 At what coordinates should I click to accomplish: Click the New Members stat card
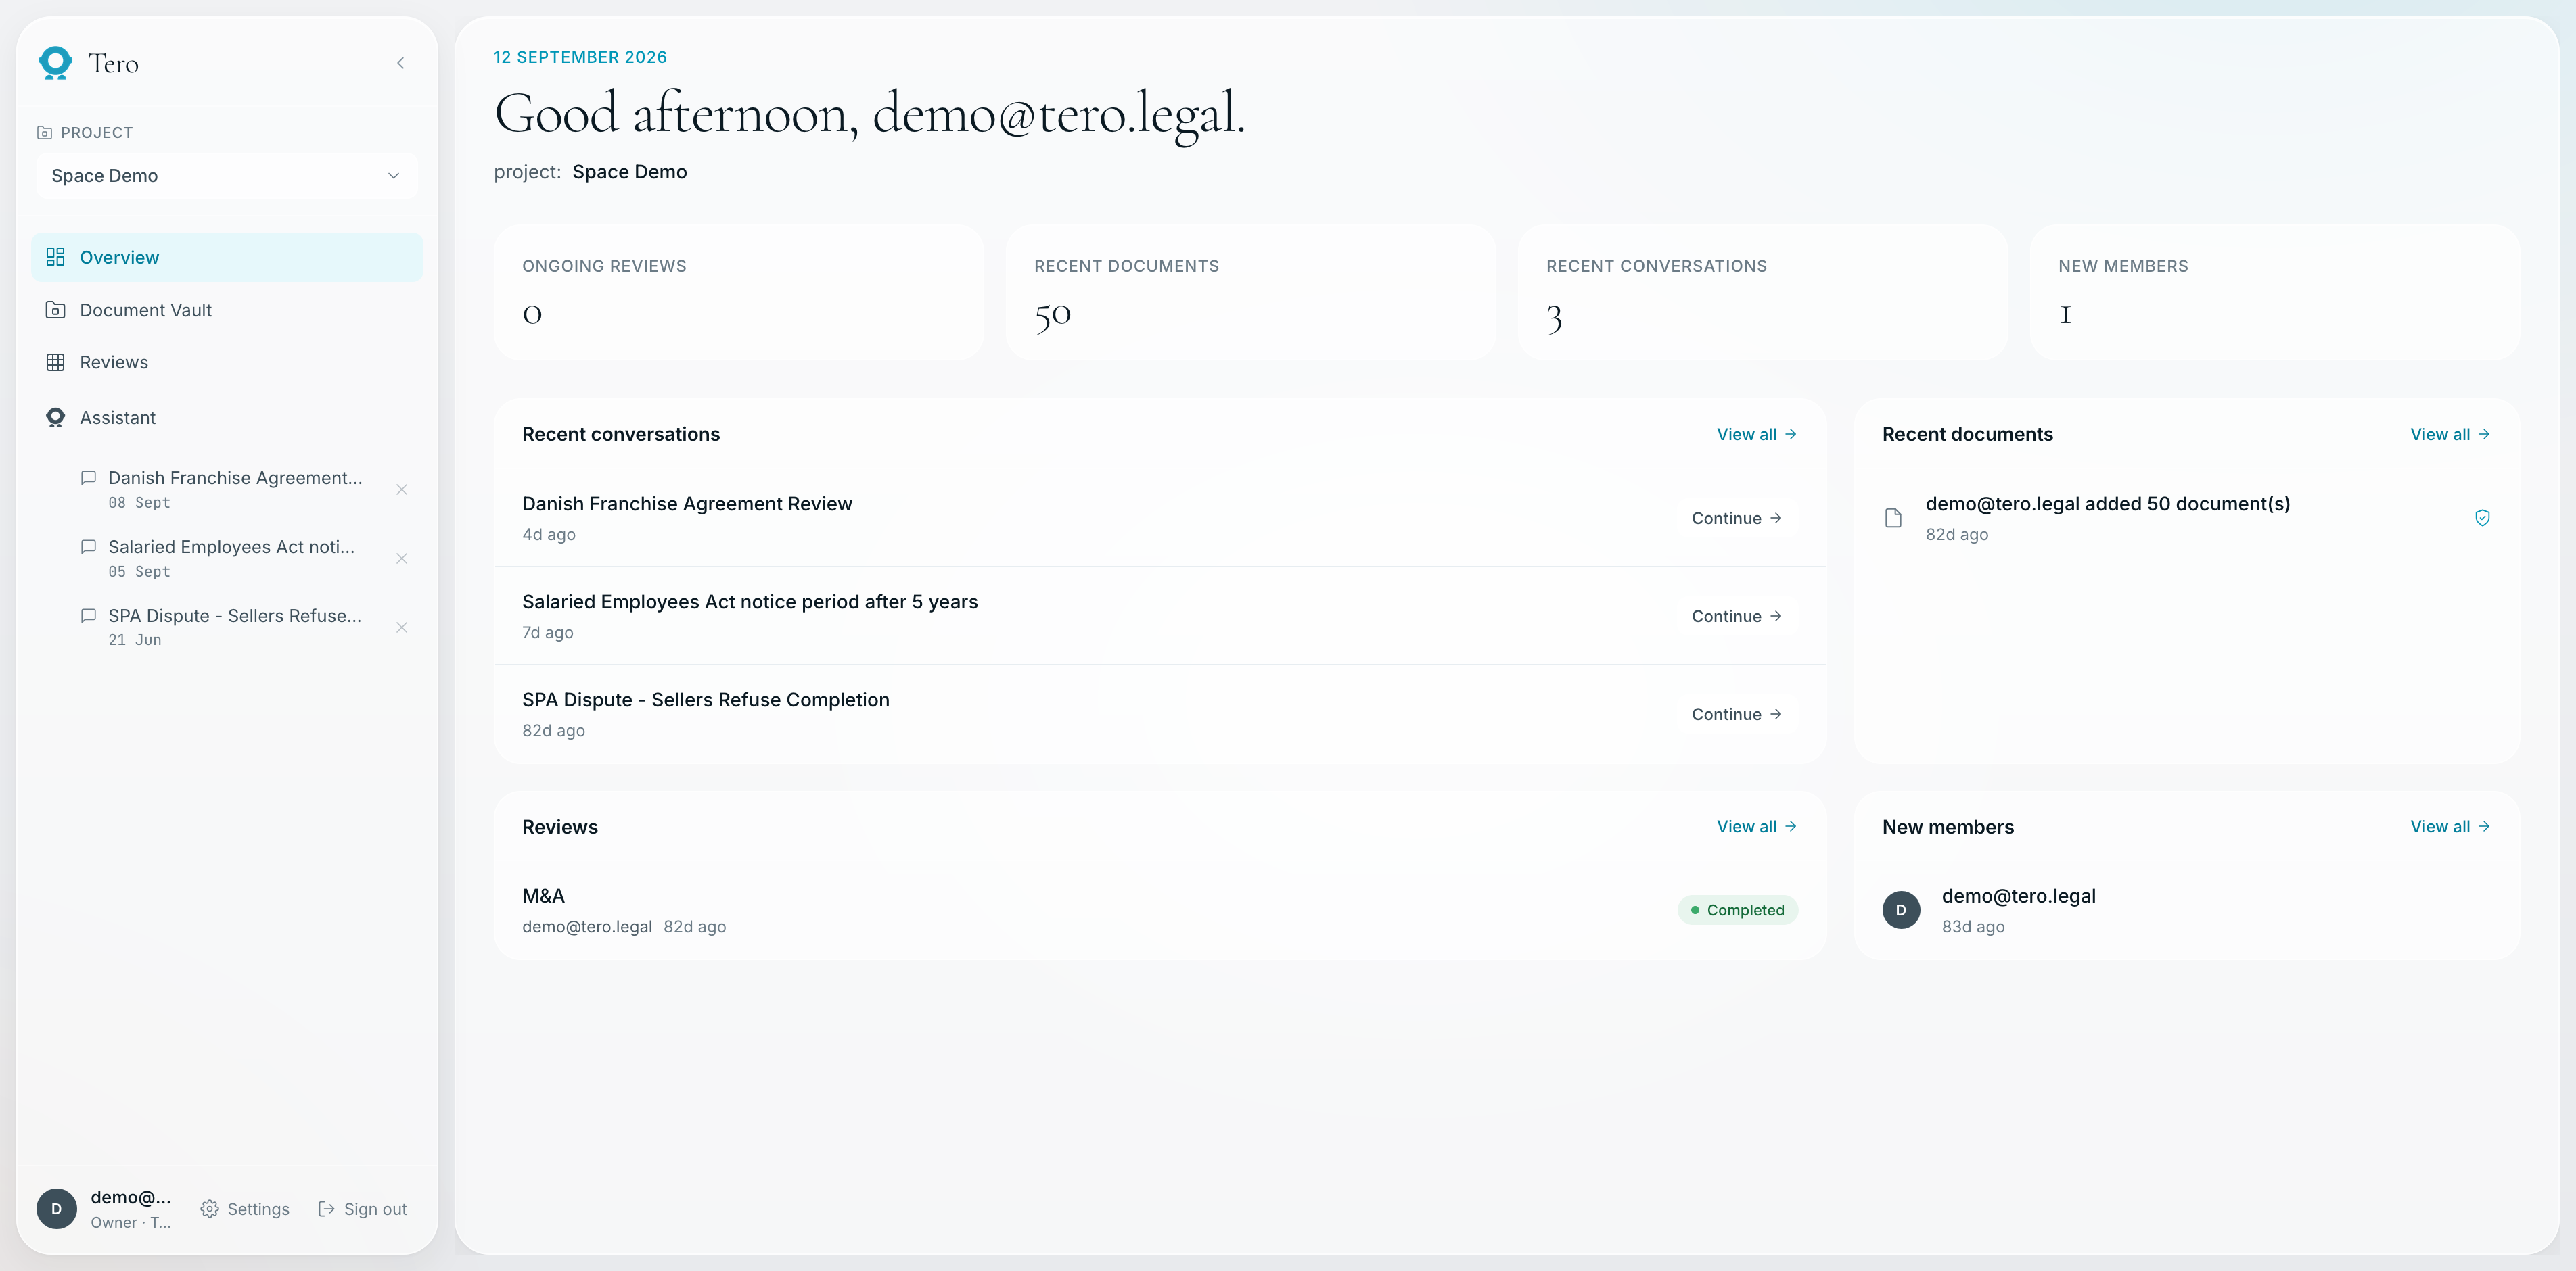[x=2275, y=292]
